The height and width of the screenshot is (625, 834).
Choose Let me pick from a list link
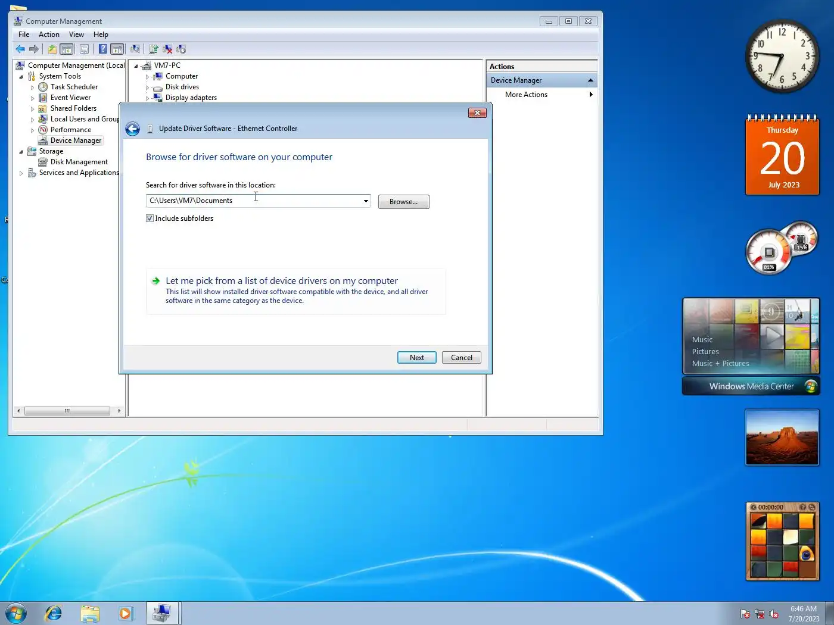(295, 290)
